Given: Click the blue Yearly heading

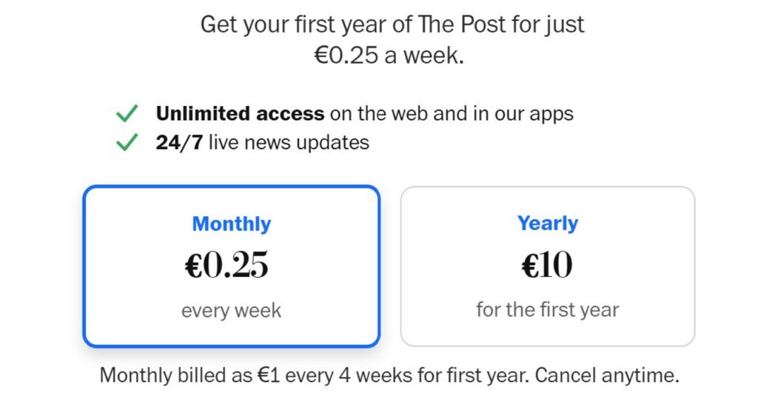Looking at the screenshot, I should (x=548, y=223).
